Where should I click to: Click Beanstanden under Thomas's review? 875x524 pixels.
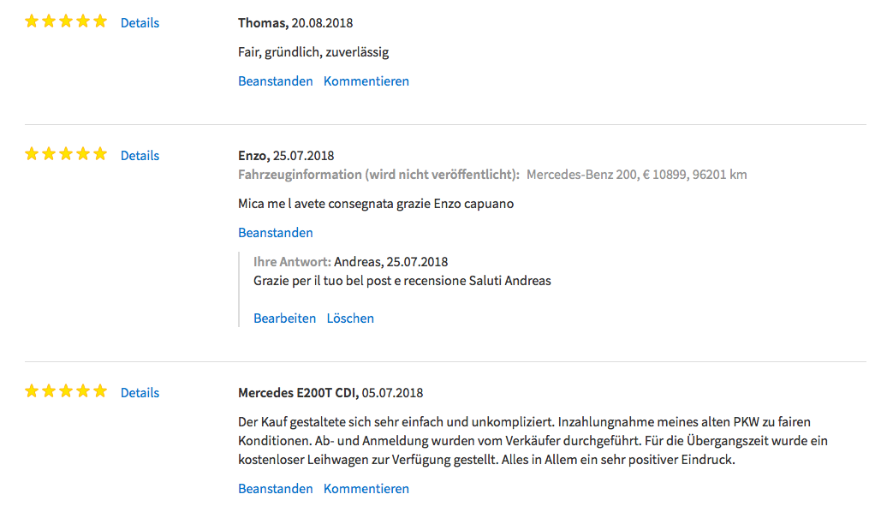pos(275,81)
